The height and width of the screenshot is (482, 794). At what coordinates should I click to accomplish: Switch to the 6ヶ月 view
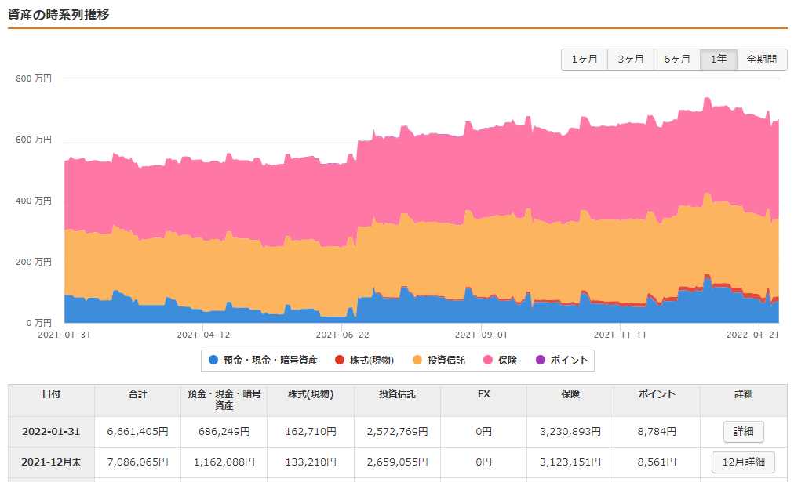(x=676, y=59)
